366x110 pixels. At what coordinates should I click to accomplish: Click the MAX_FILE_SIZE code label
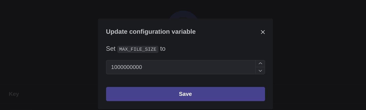click(x=138, y=49)
